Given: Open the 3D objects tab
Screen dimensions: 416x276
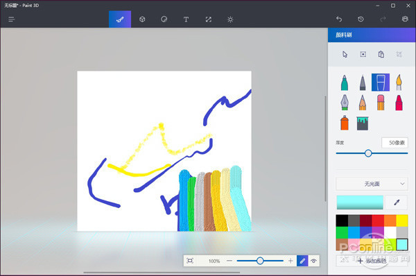Looking at the screenshot, I should pyautogui.click(x=142, y=19).
